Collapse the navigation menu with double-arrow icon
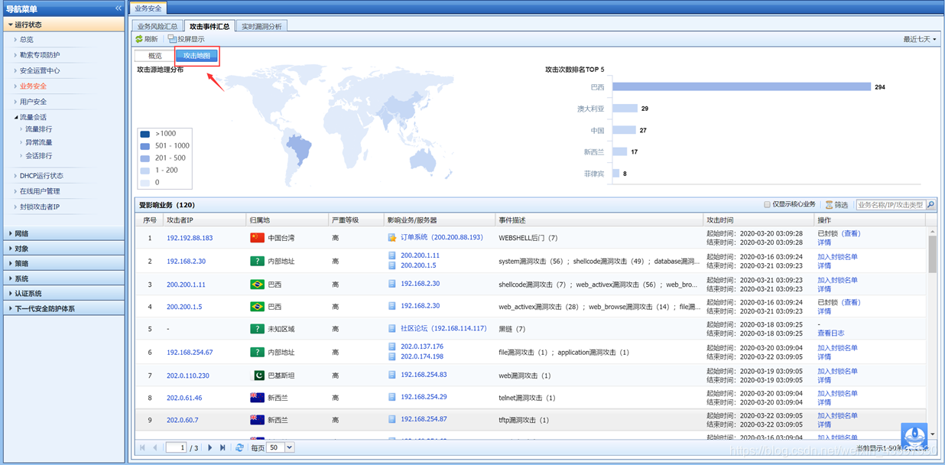Image resolution: width=945 pixels, height=465 pixels. coord(119,8)
